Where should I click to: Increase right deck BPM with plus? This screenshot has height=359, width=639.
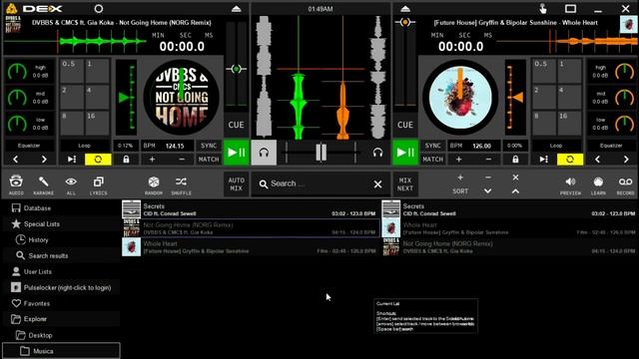coord(459,160)
